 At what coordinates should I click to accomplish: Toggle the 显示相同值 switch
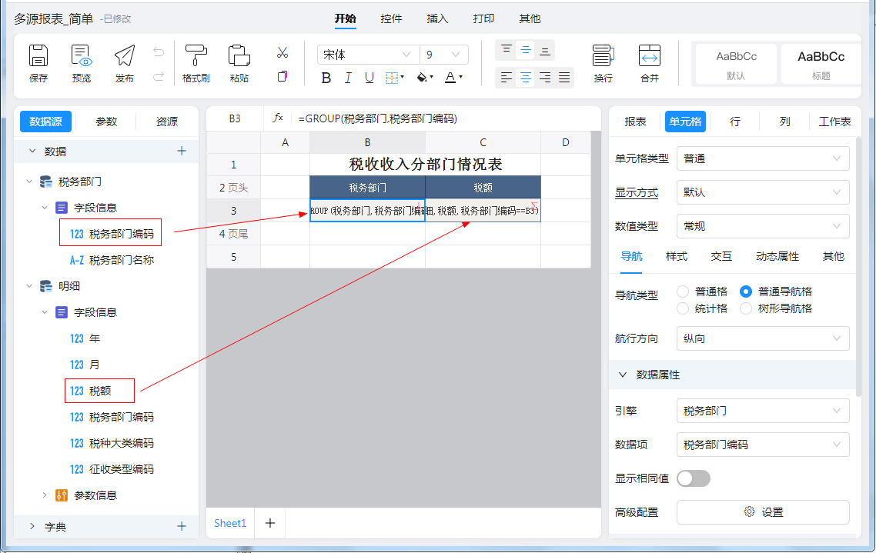click(x=693, y=478)
